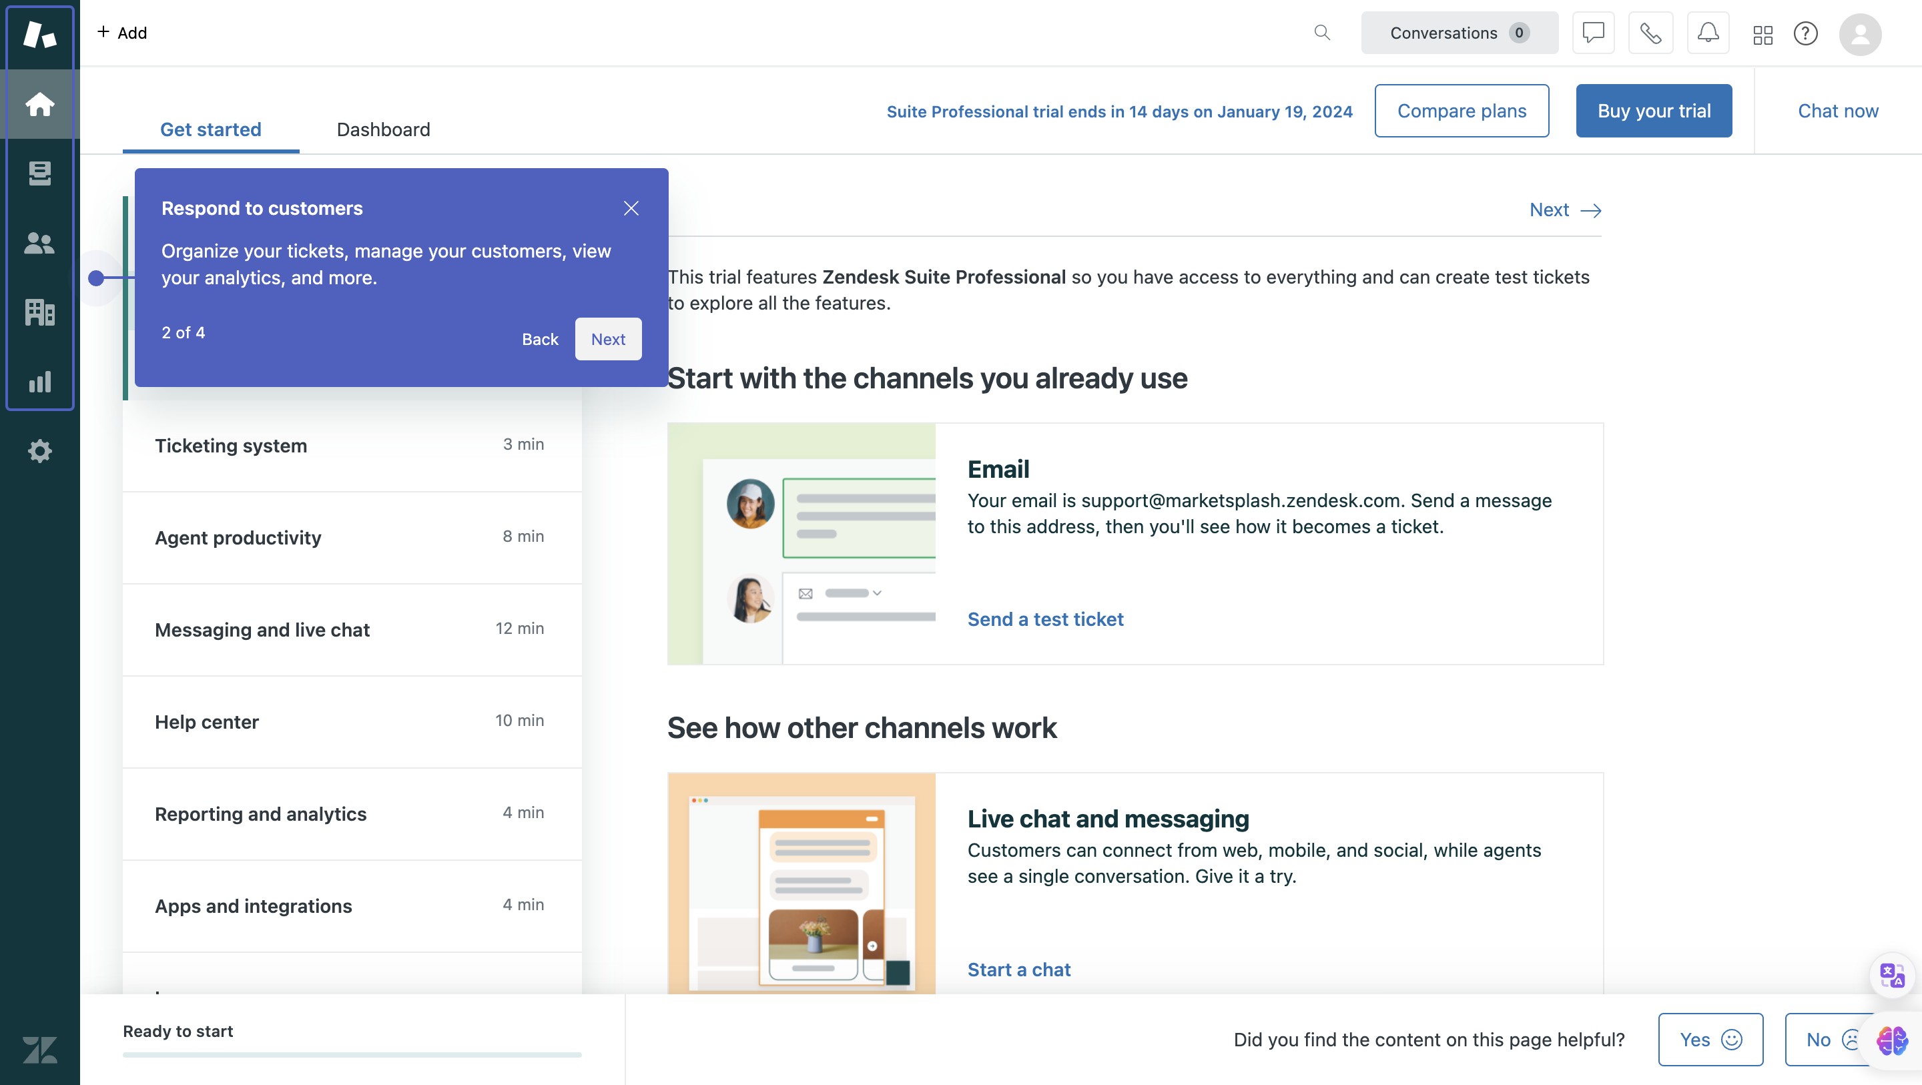
Task: Open Customers icon in left sidebar
Action: coord(39,242)
